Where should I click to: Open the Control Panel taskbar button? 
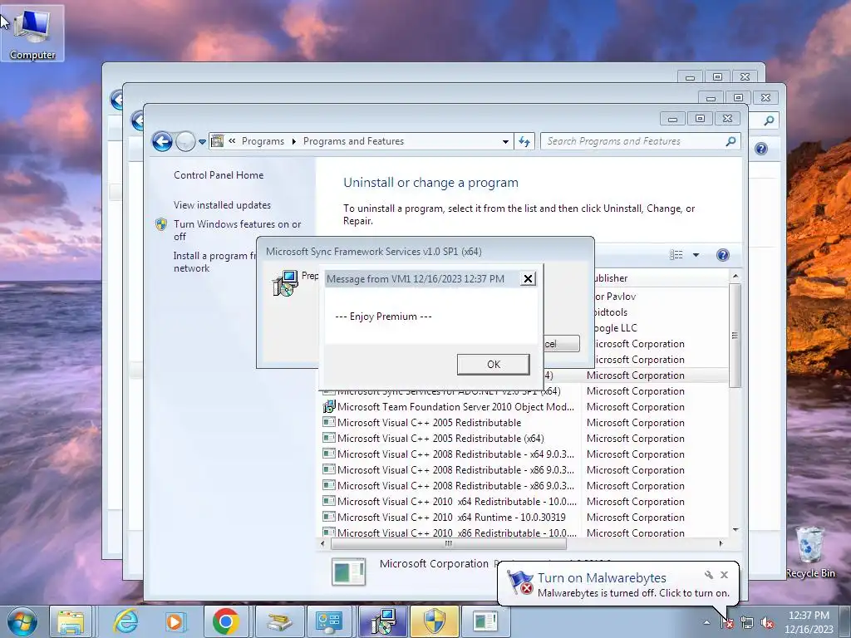(329, 621)
